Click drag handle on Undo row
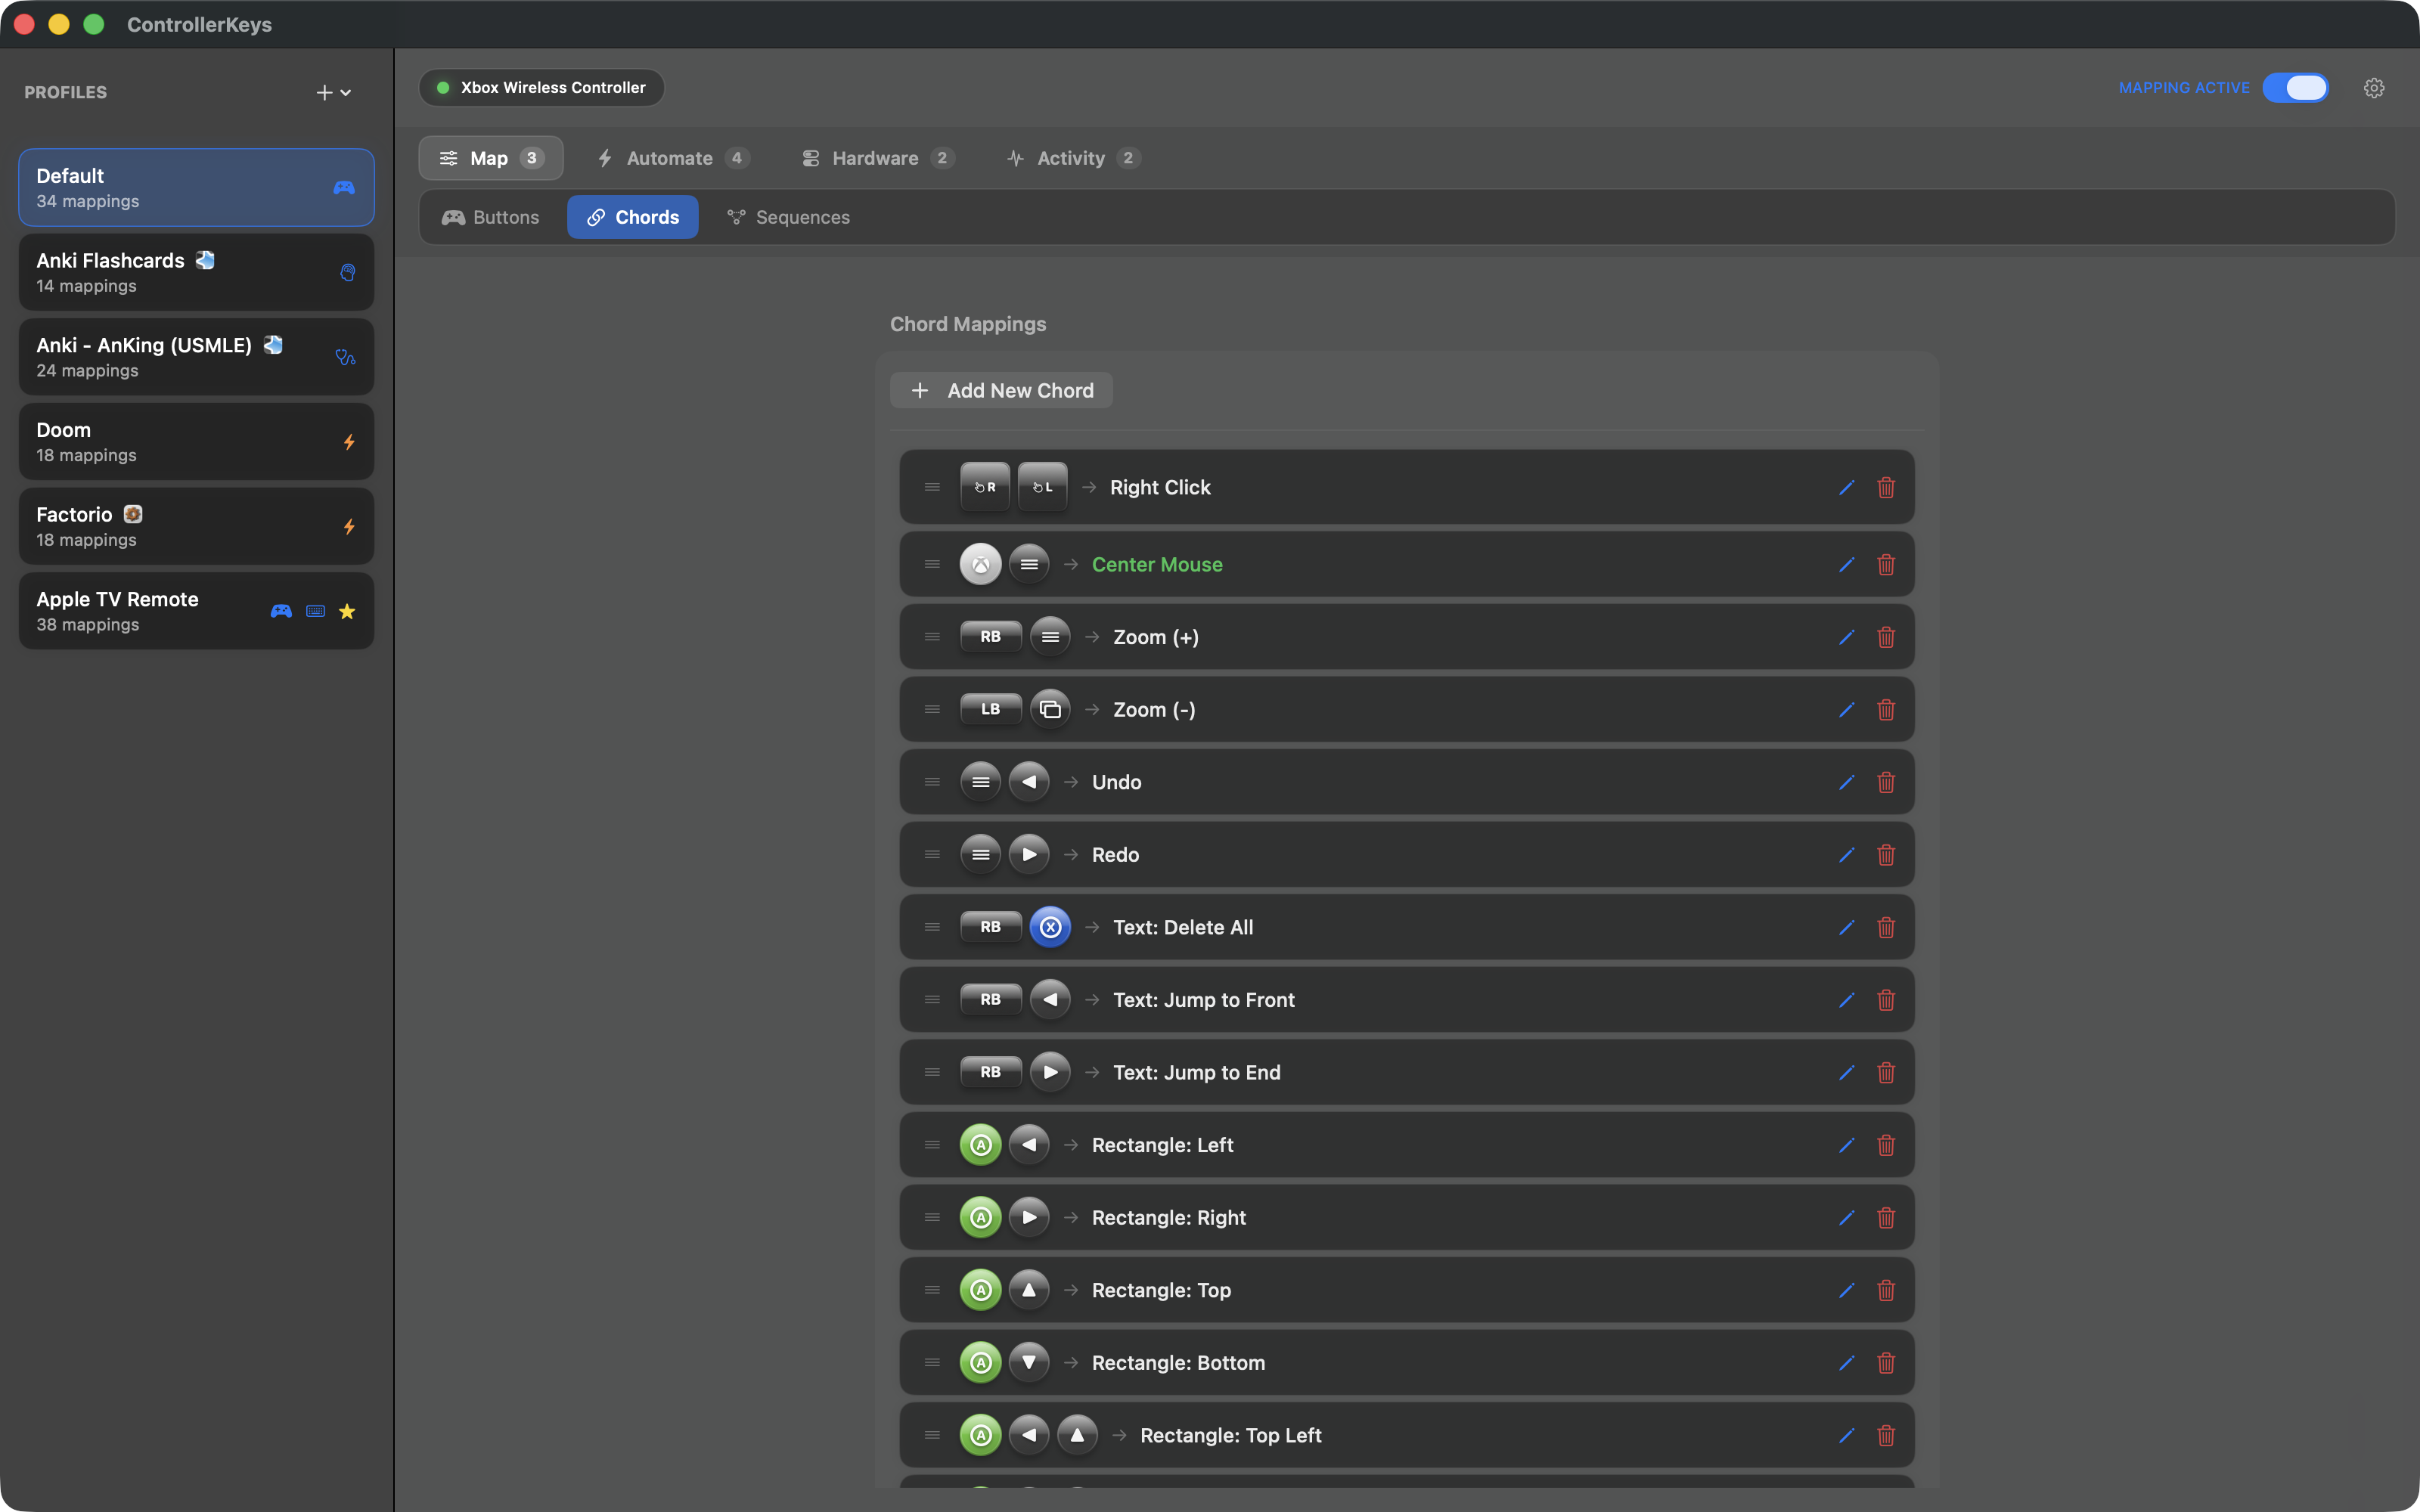Image resolution: width=2420 pixels, height=1512 pixels. (x=932, y=782)
